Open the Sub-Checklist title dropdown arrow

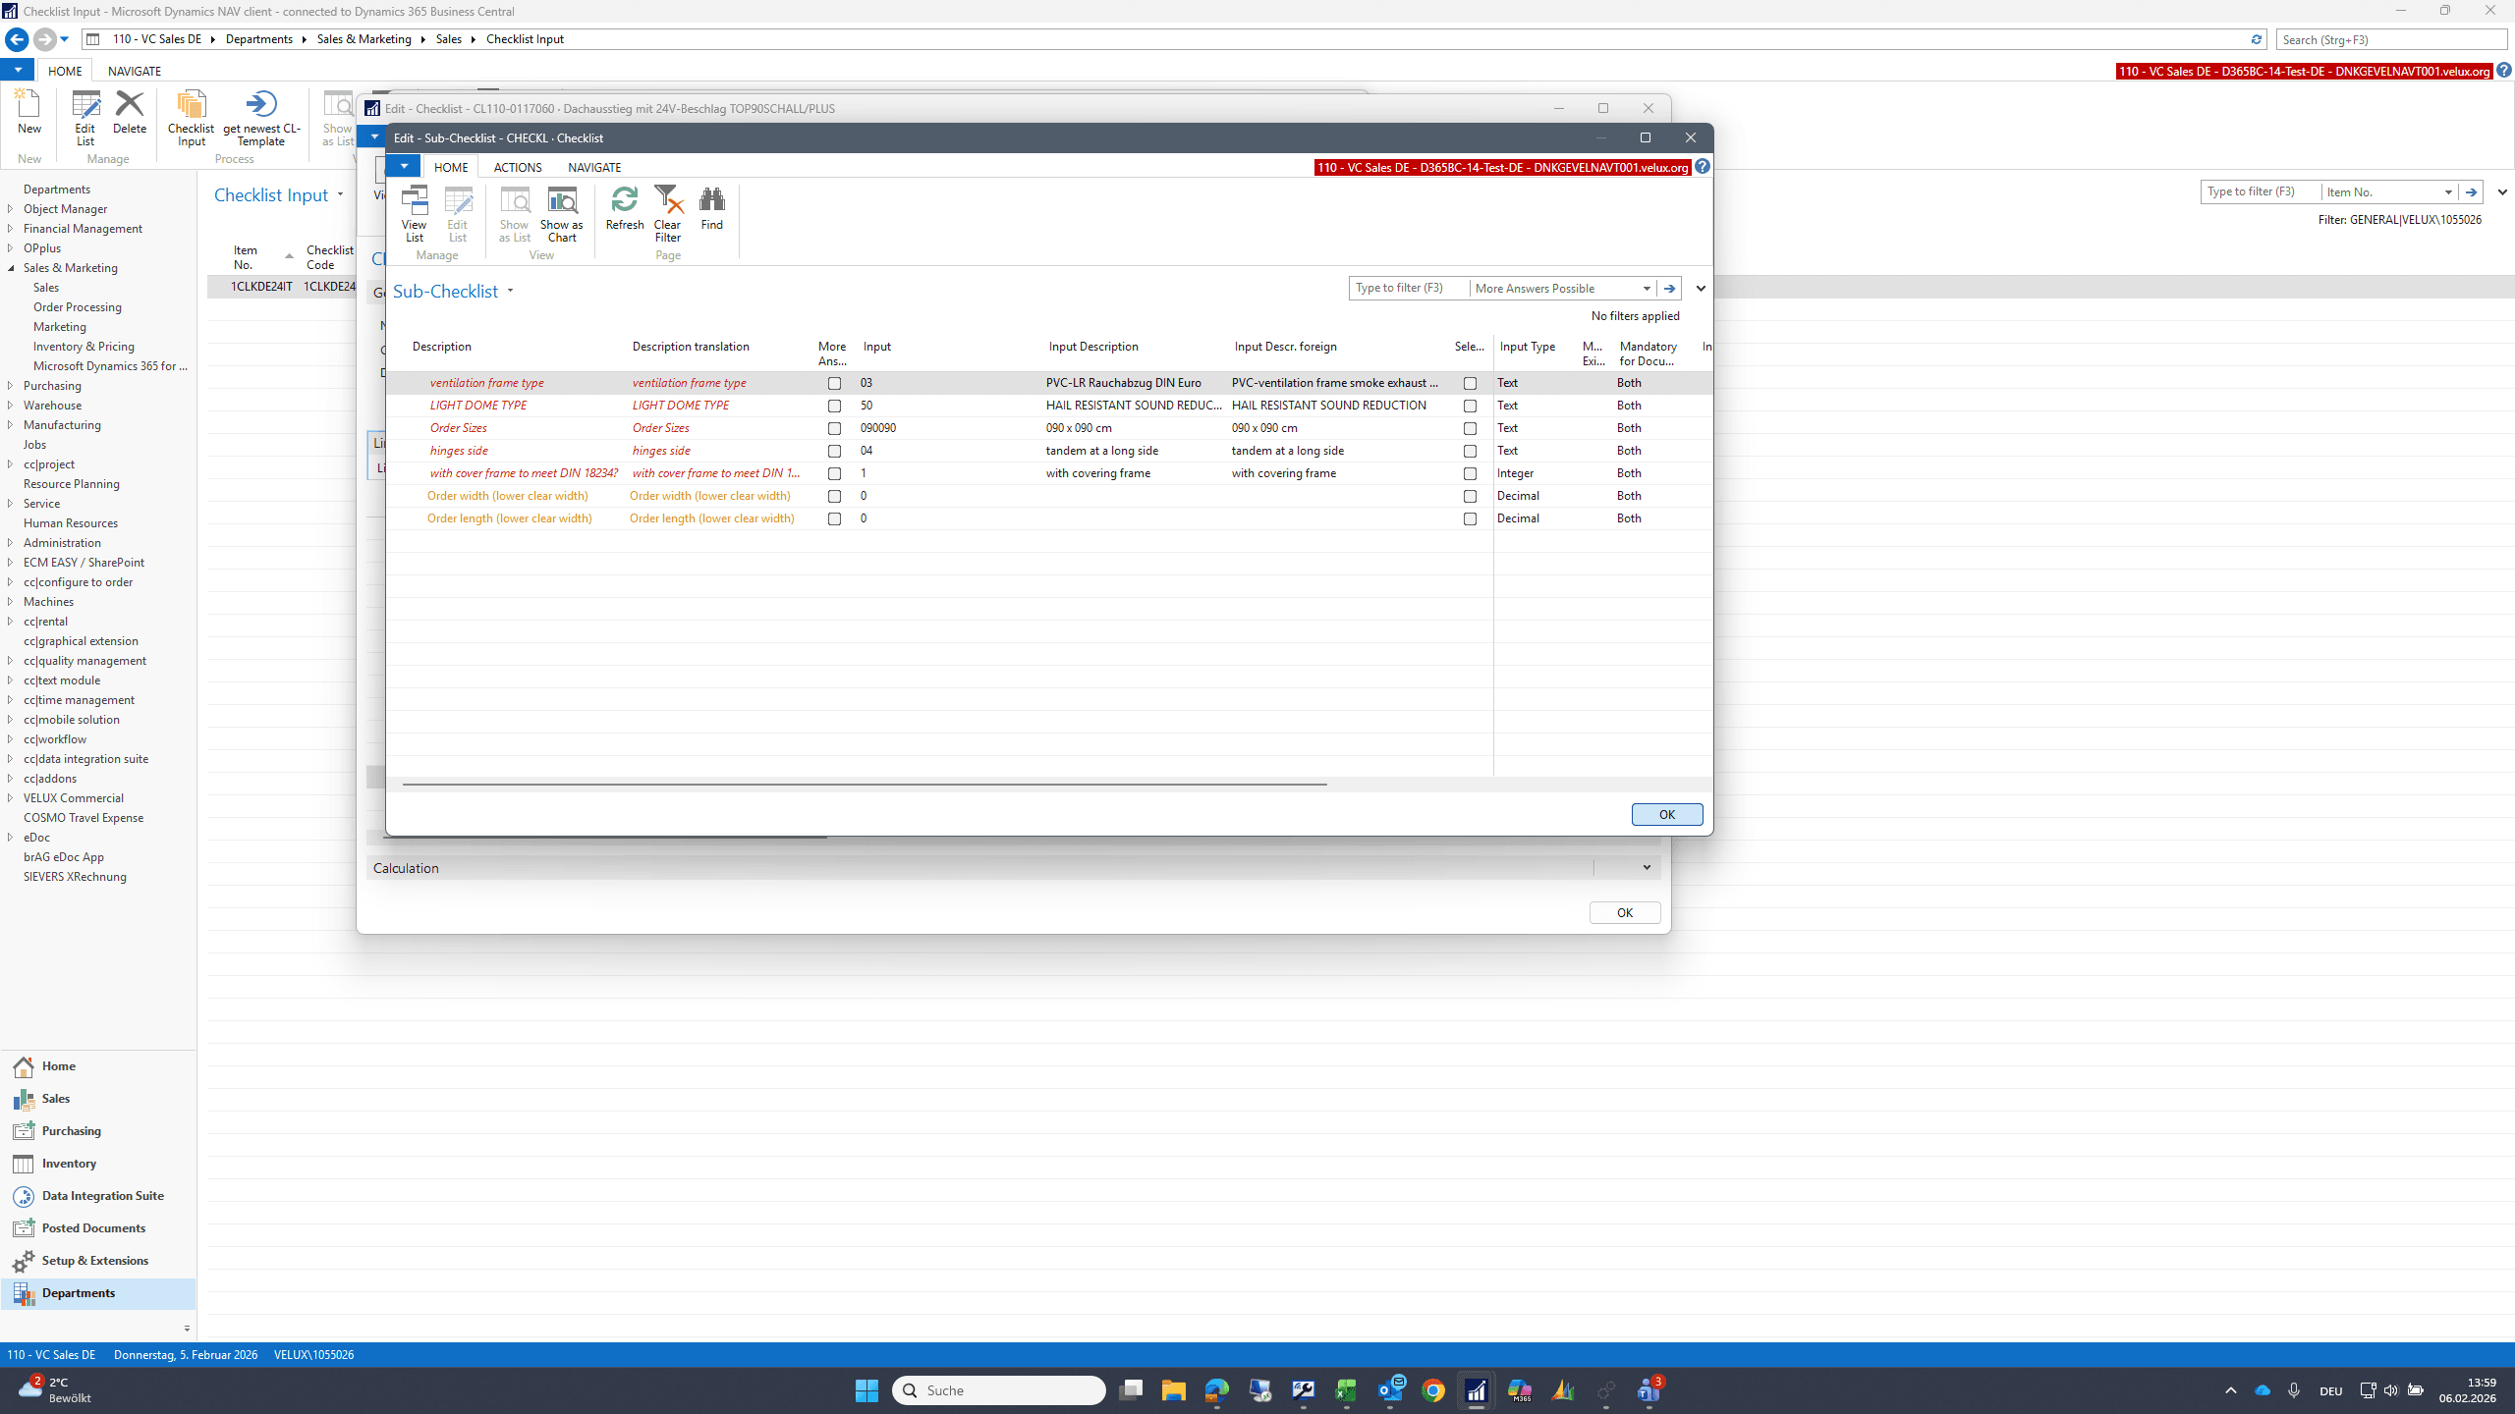(x=510, y=291)
